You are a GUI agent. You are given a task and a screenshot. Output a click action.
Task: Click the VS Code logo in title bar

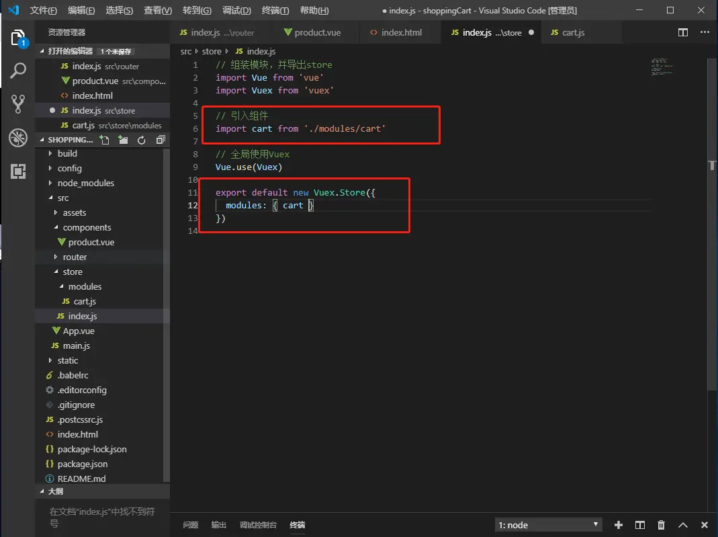pos(13,10)
